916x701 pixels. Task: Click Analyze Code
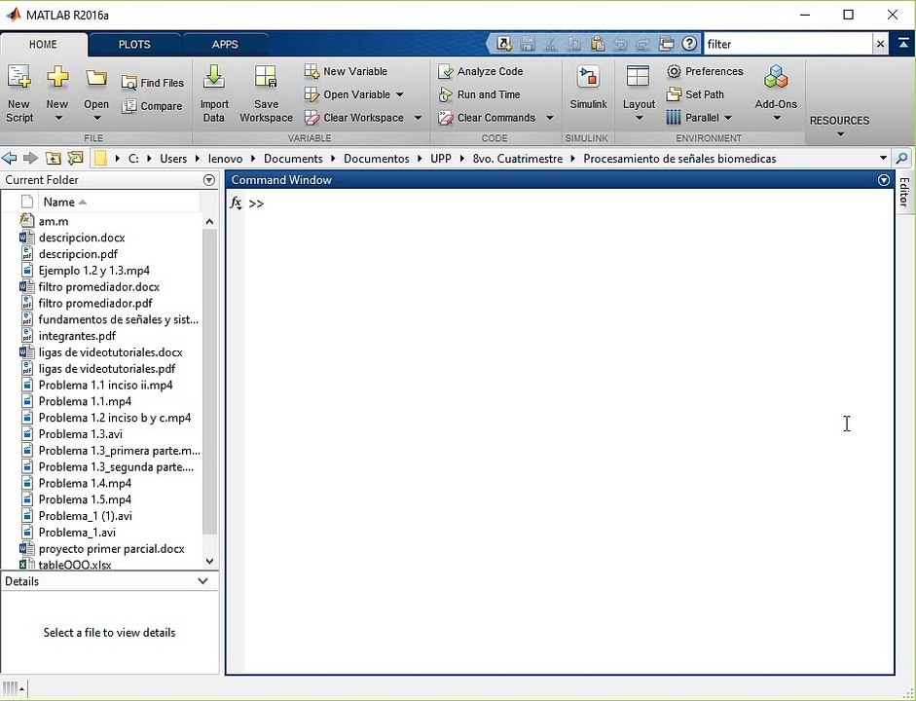click(x=481, y=71)
